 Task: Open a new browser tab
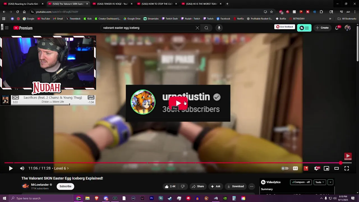[x=227, y=4]
